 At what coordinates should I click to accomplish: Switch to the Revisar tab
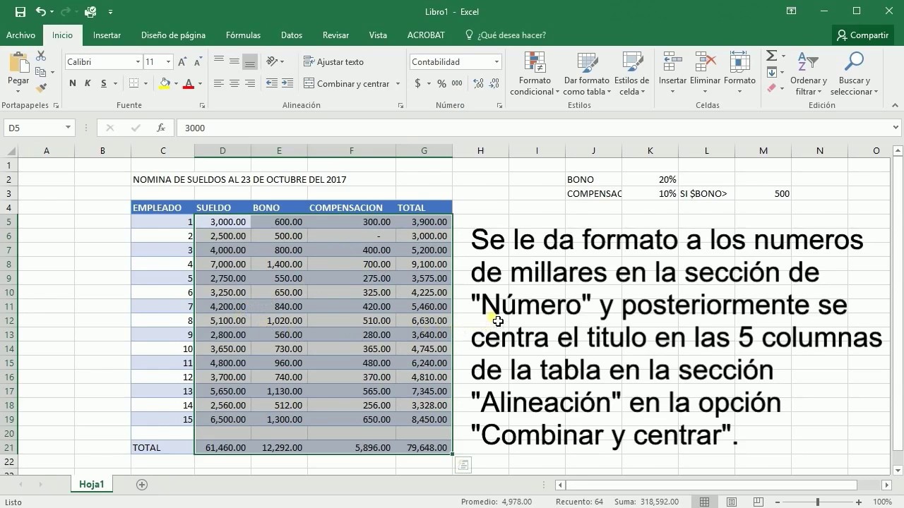[335, 35]
